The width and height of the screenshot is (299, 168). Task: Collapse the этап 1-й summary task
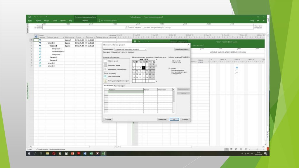(x=47, y=43)
